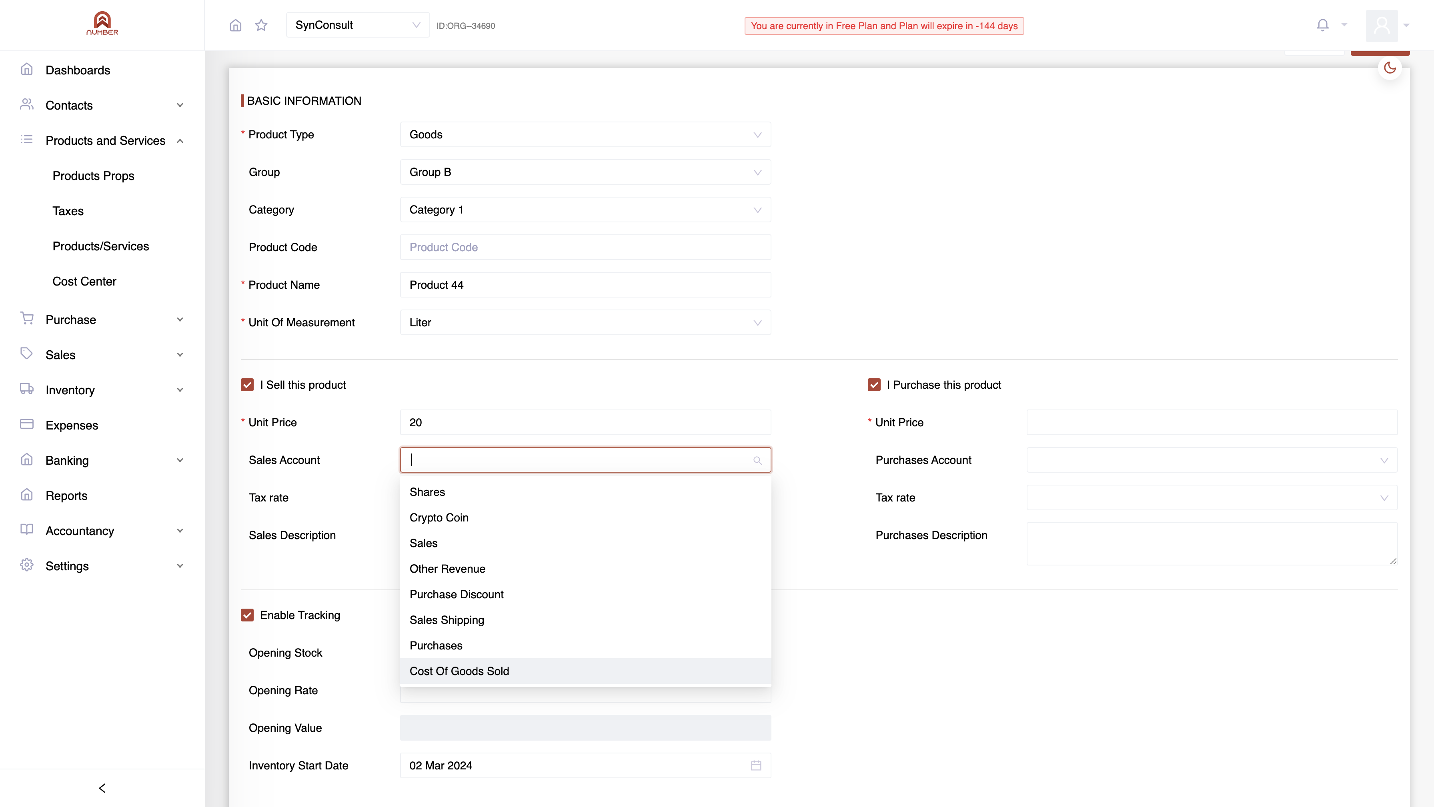Uncheck Enable Tracking
1434x807 pixels.
click(247, 615)
